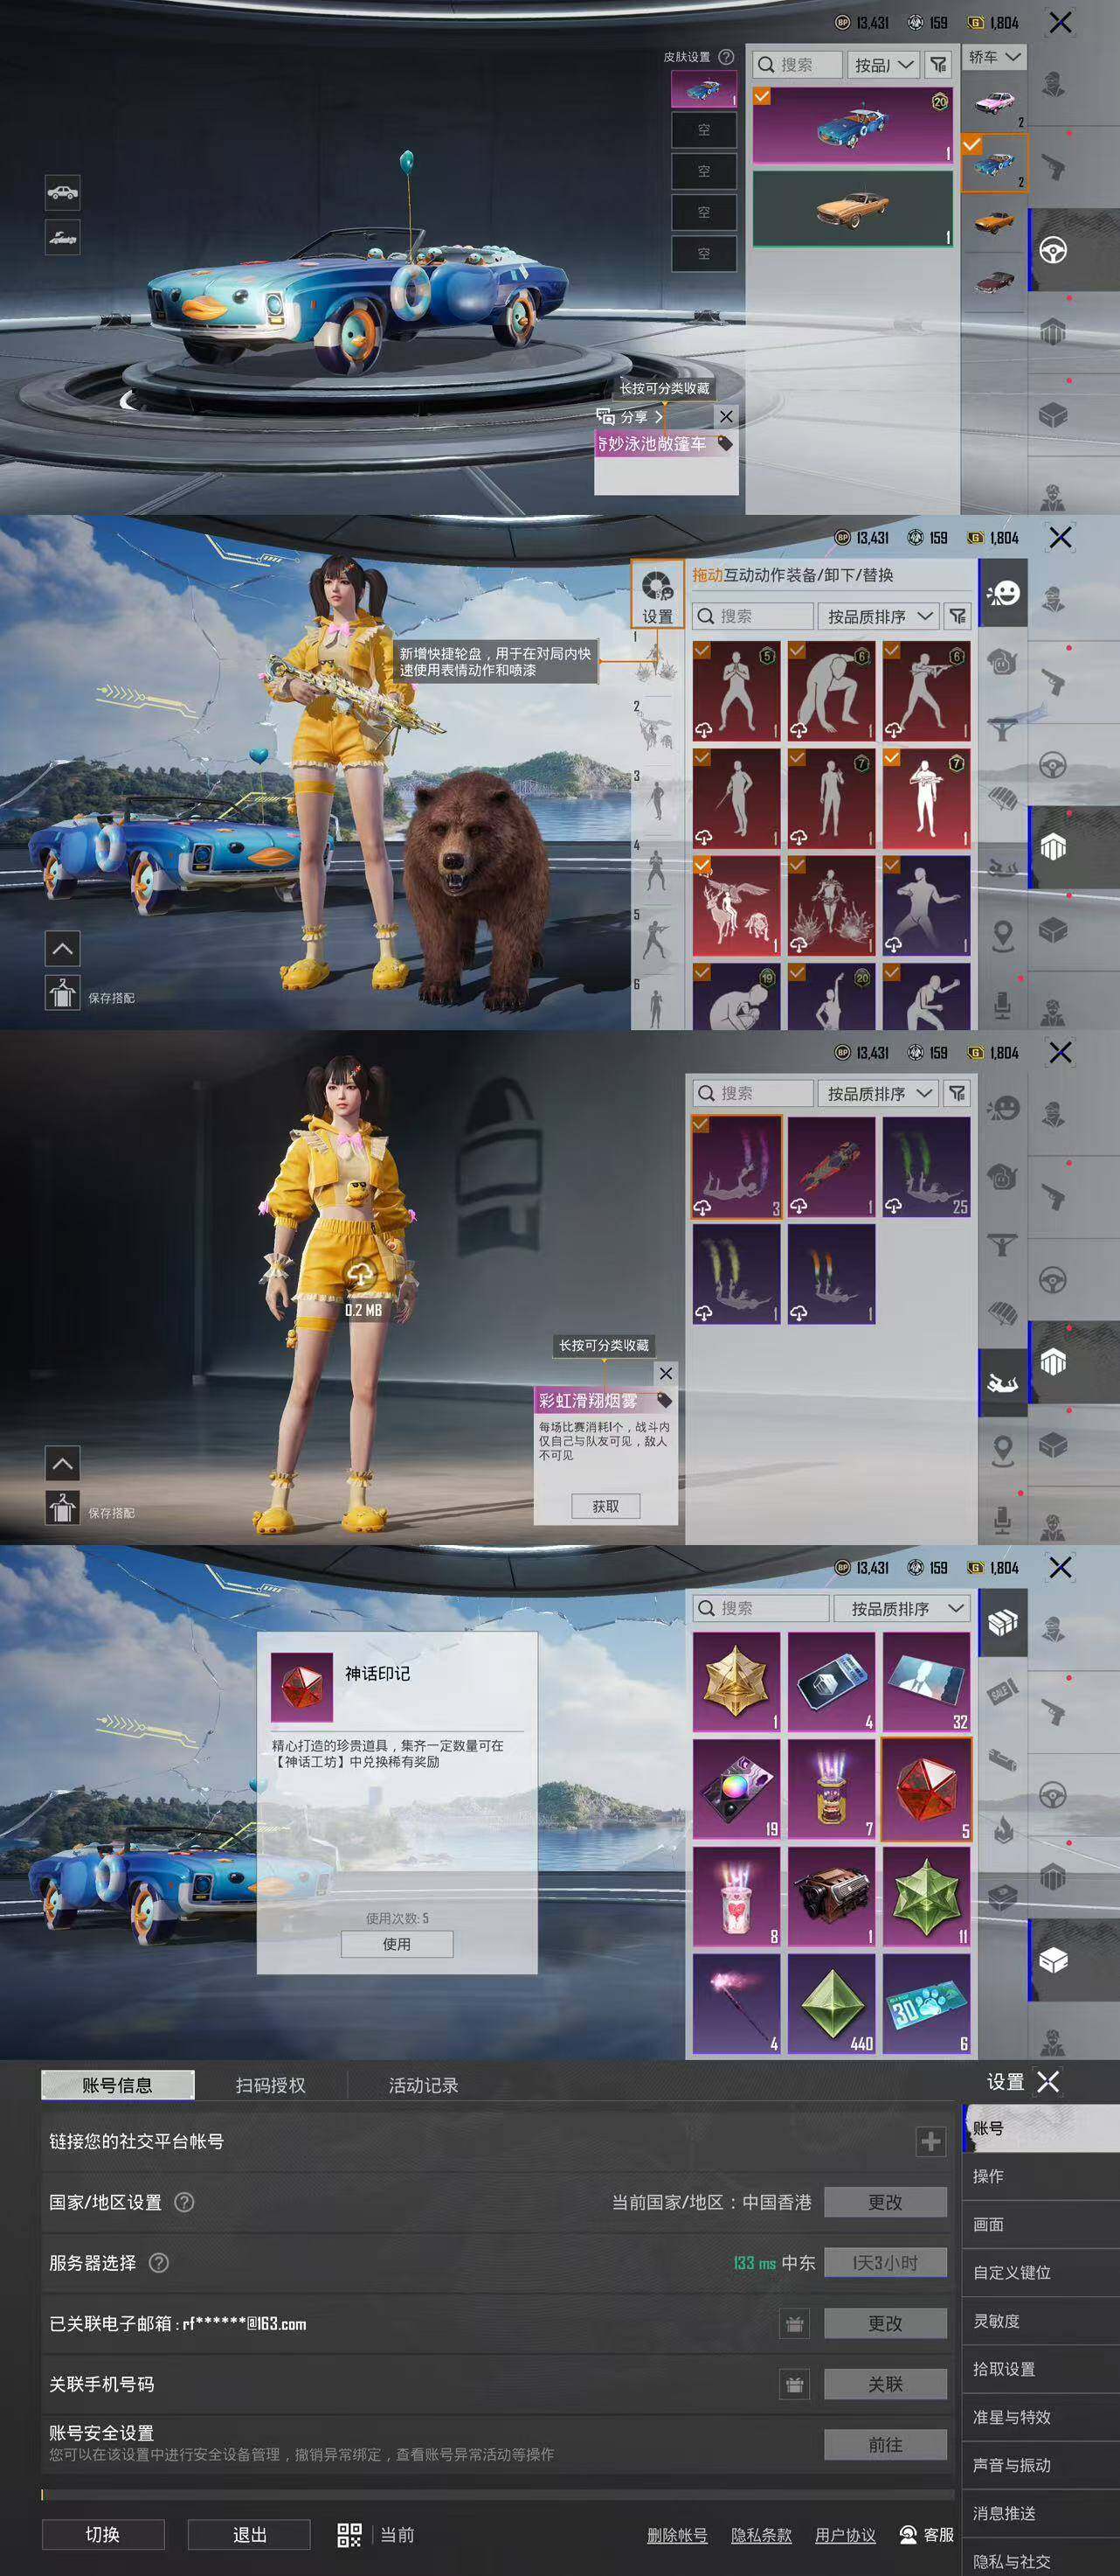The height and width of the screenshot is (2576, 1120).
Task: Open the truncated 按品 sort dropdown
Action: click(883, 65)
